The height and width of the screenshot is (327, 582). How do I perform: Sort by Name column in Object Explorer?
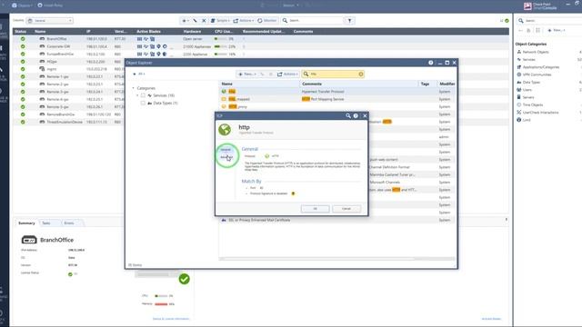tap(226, 84)
